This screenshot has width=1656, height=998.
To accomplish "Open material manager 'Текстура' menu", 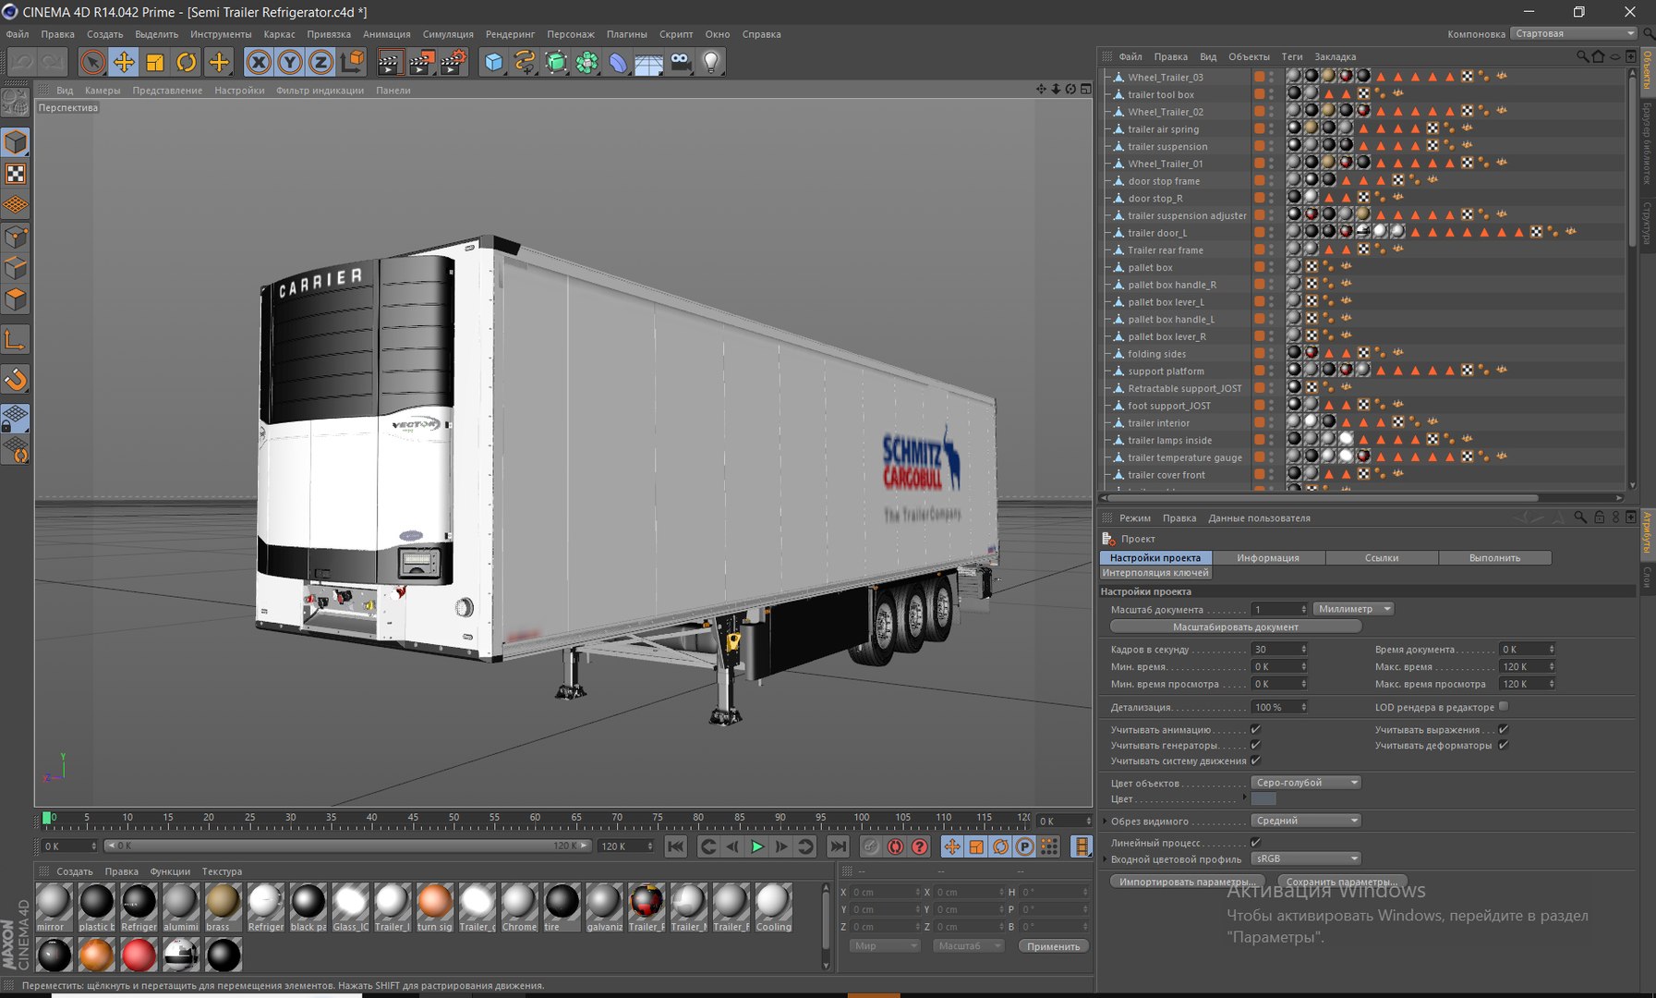I will pos(222,871).
